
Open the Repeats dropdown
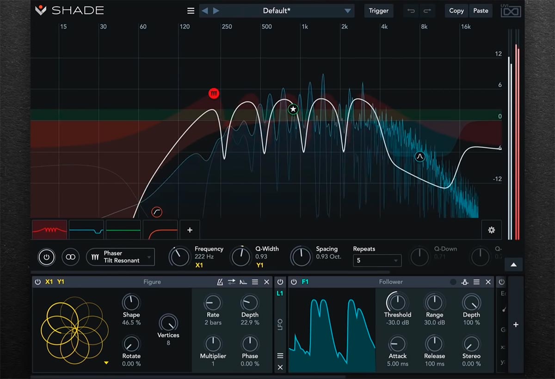click(x=377, y=261)
